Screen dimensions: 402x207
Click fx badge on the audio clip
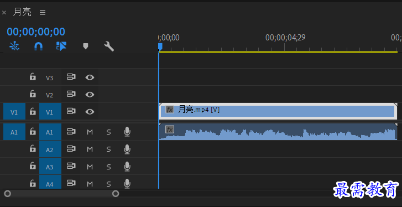point(169,130)
